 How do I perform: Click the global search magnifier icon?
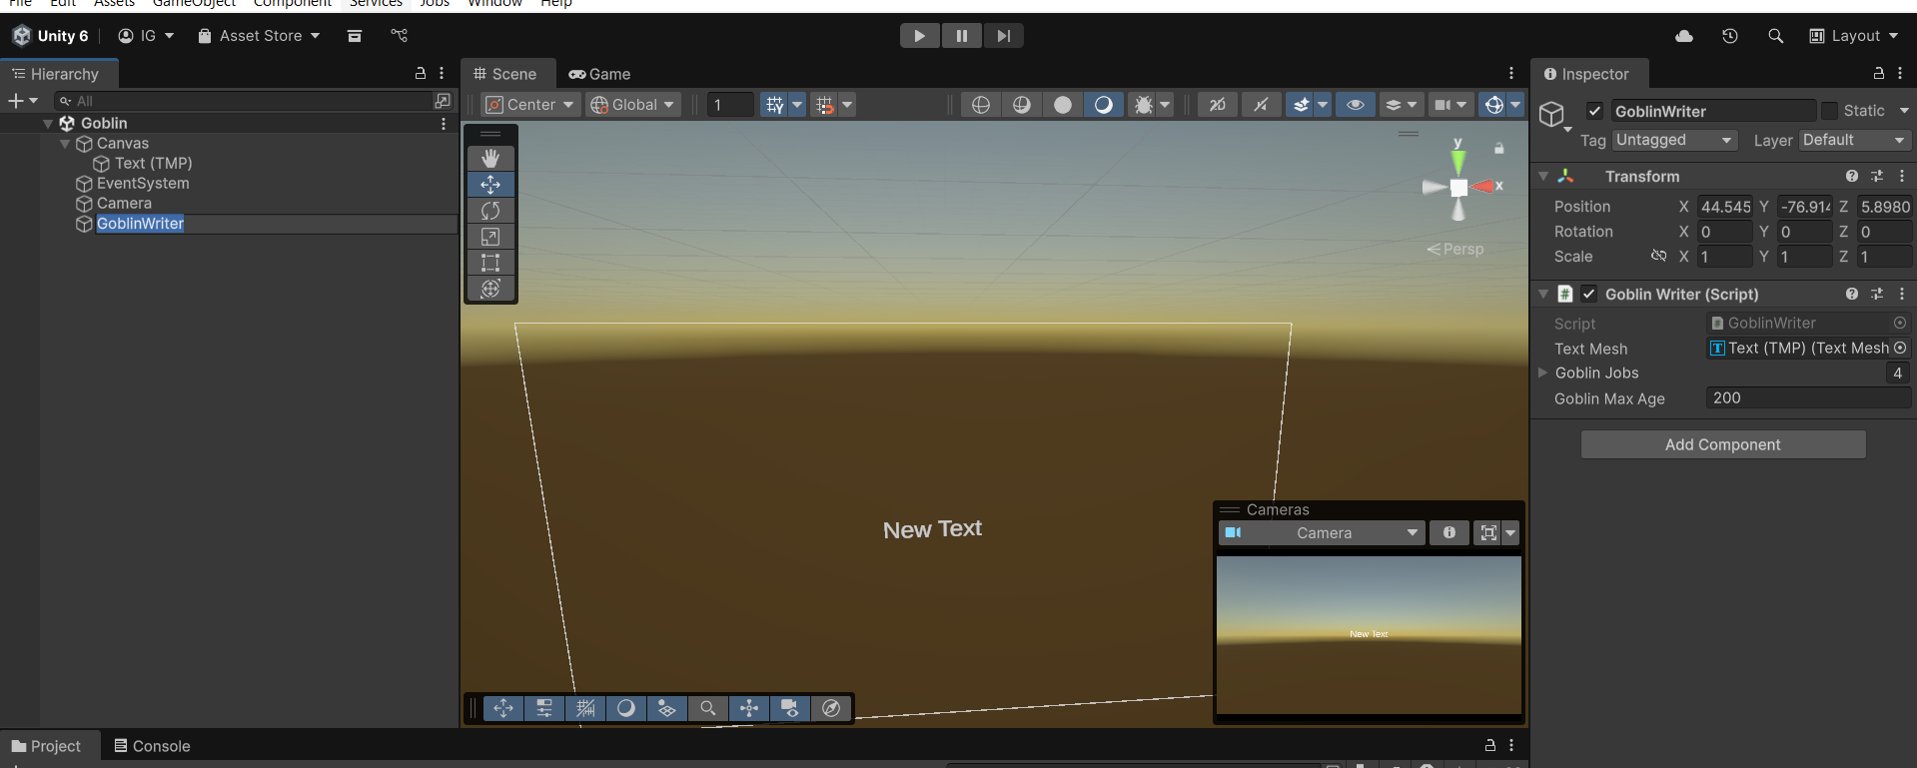(1775, 36)
